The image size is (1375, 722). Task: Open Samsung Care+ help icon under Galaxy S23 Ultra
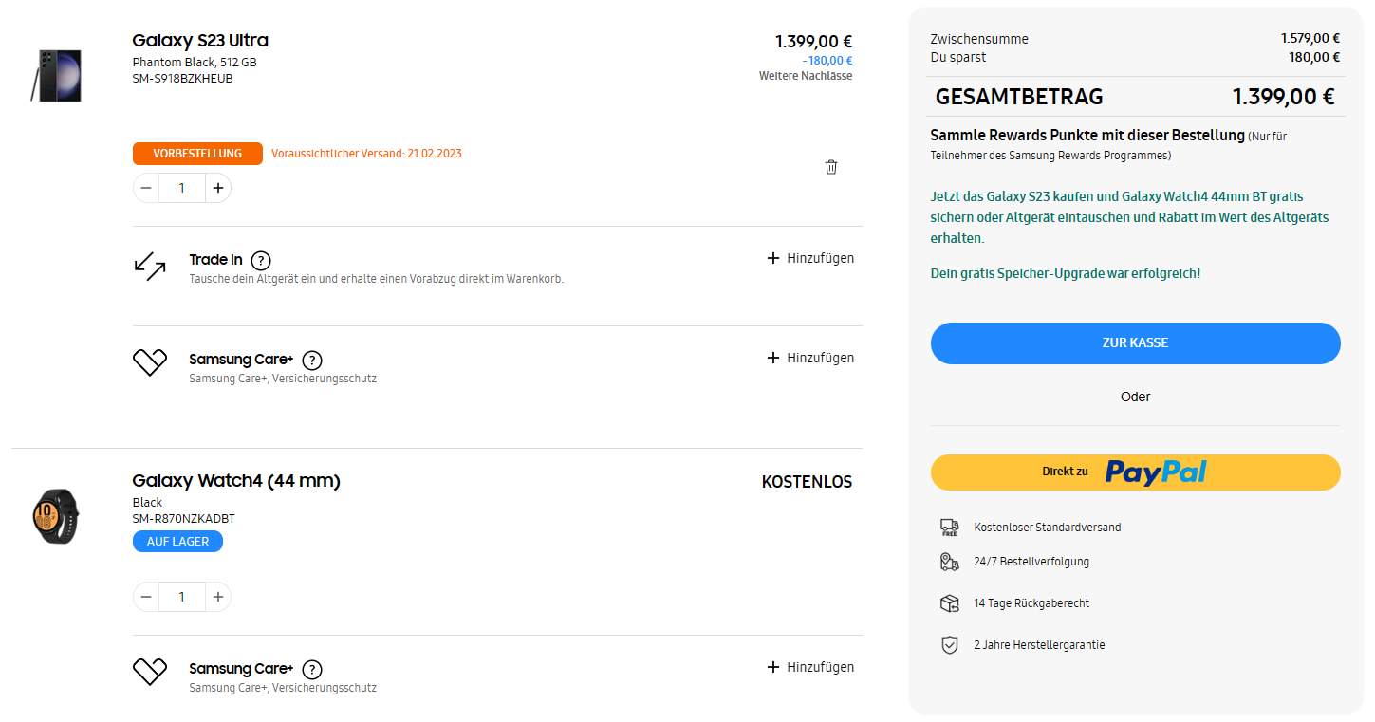[x=312, y=360]
